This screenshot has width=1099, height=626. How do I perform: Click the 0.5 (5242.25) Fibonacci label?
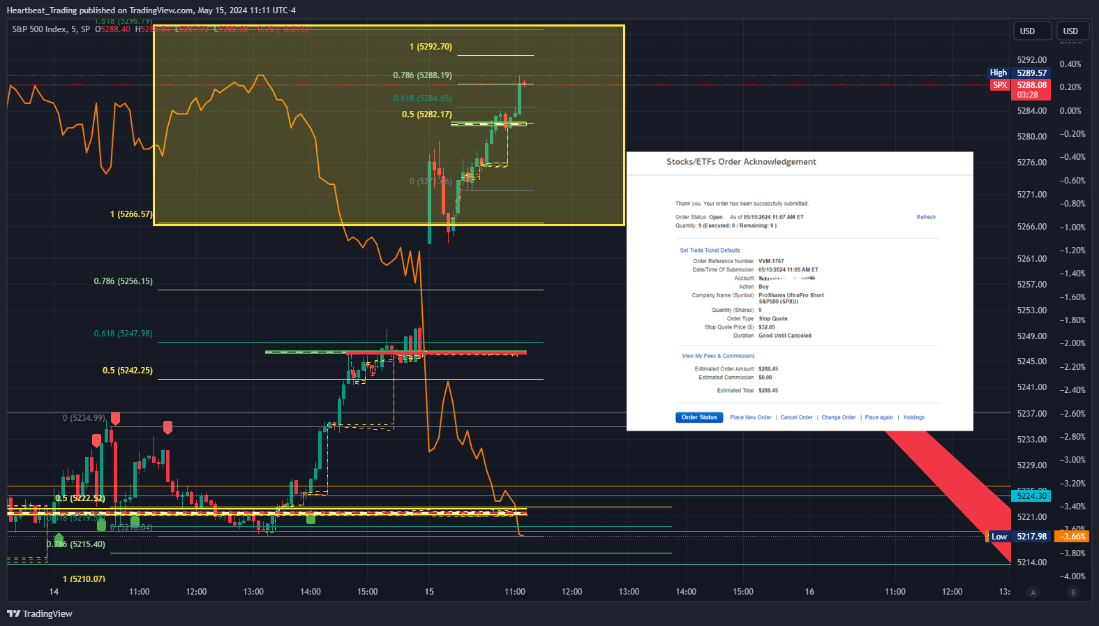[x=127, y=371]
